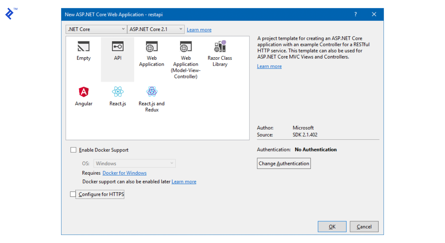Open the dialog help menu

355,14
